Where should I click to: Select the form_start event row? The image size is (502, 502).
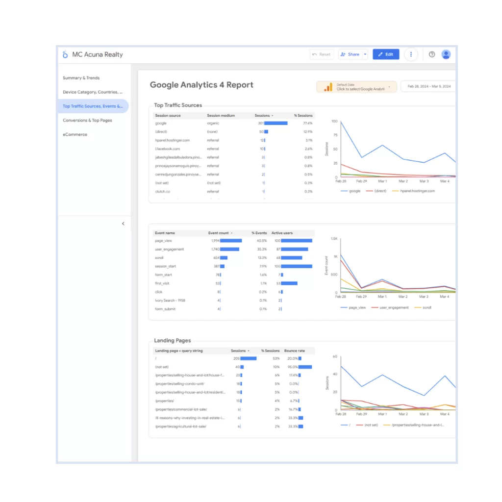(x=234, y=275)
